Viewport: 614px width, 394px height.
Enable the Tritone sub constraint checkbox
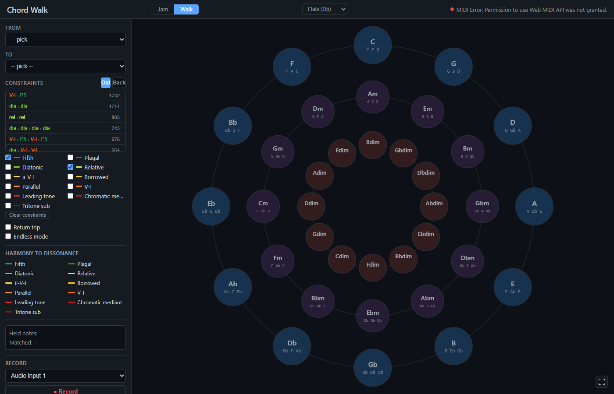coord(8,206)
